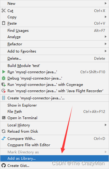The width and height of the screenshot is (109, 169).
Task: Select Add as Library... menu item
Action: 54,158
